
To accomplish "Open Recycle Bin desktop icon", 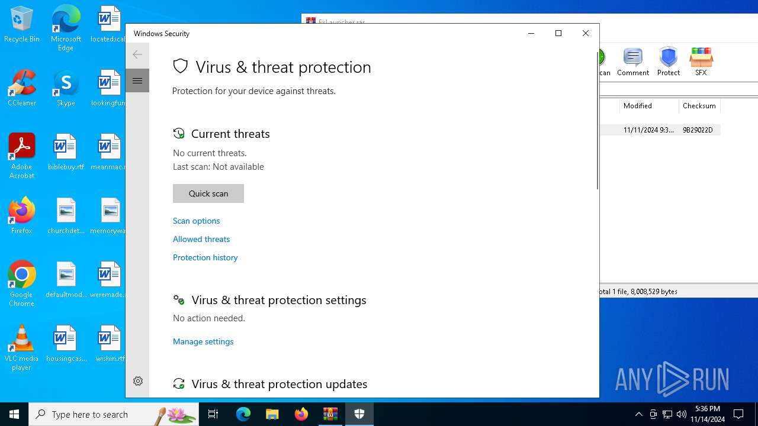I will click(x=22, y=25).
